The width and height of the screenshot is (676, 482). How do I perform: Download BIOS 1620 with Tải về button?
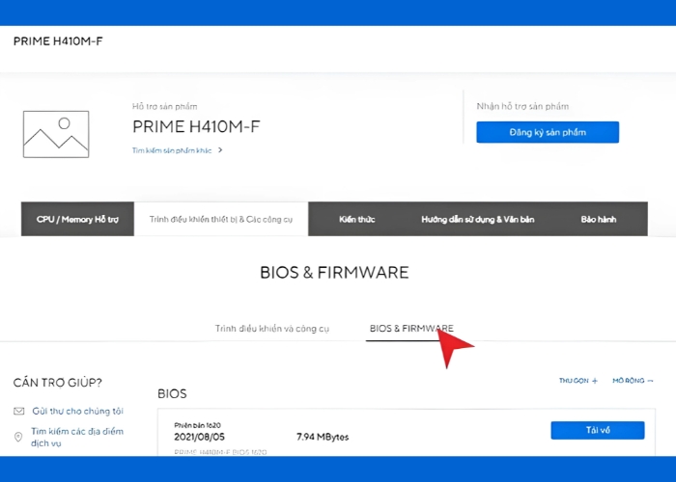(597, 430)
